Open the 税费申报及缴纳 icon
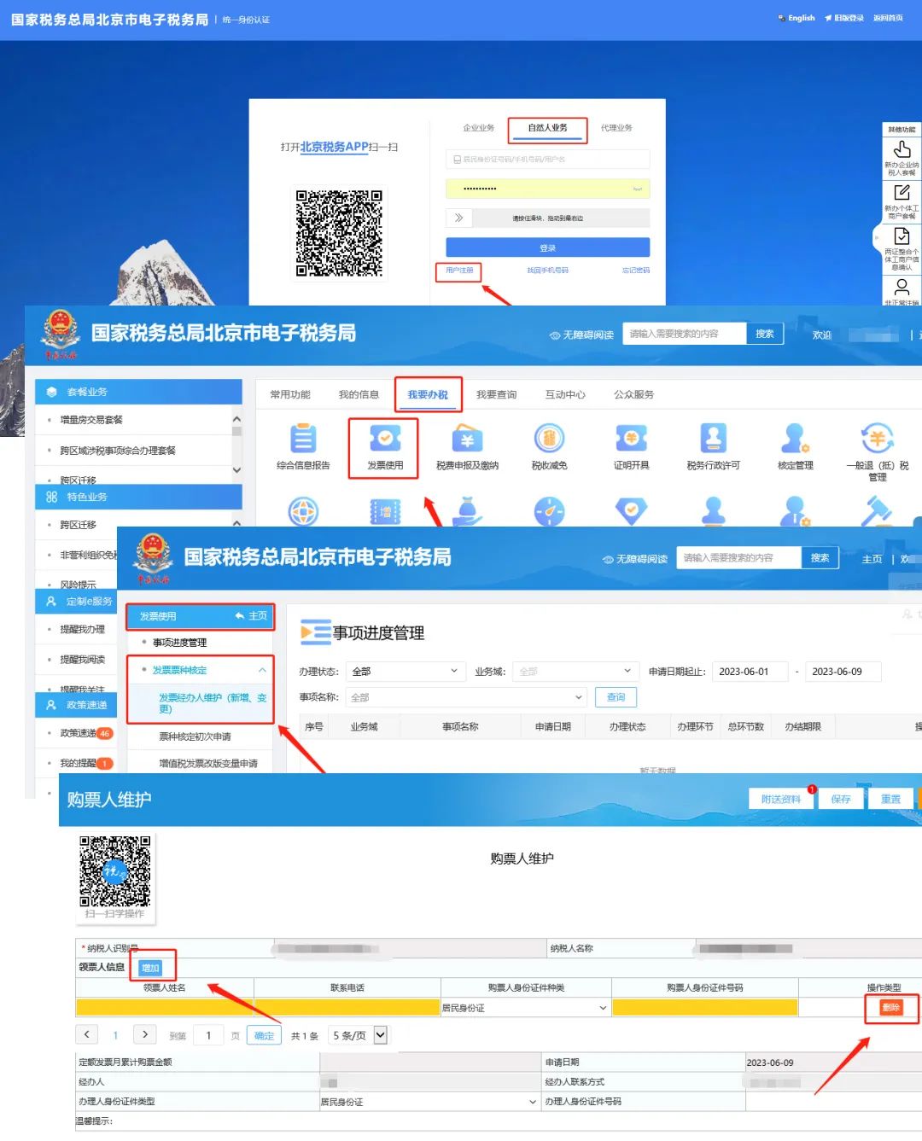Viewport: 922px width, 1141px height. (x=467, y=439)
